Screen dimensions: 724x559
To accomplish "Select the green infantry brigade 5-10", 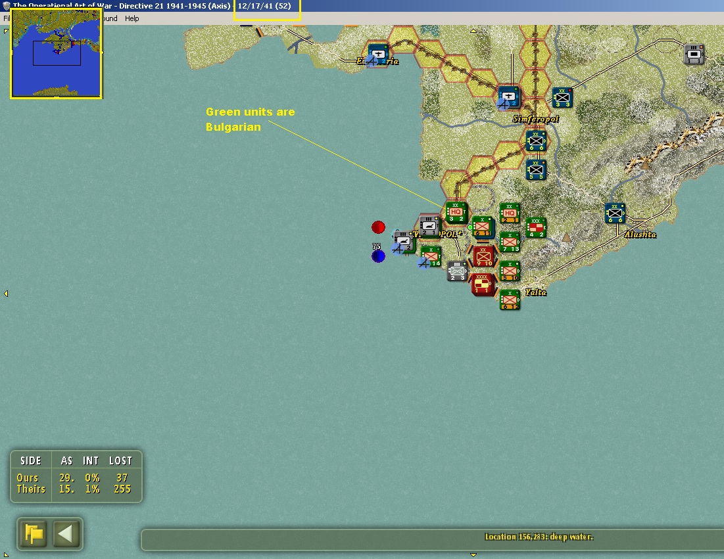I will point(510,271).
